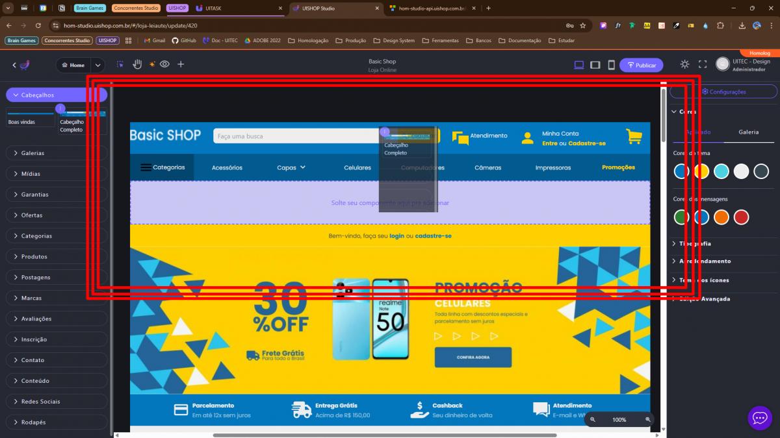Expand the Produtos component group

(57, 257)
